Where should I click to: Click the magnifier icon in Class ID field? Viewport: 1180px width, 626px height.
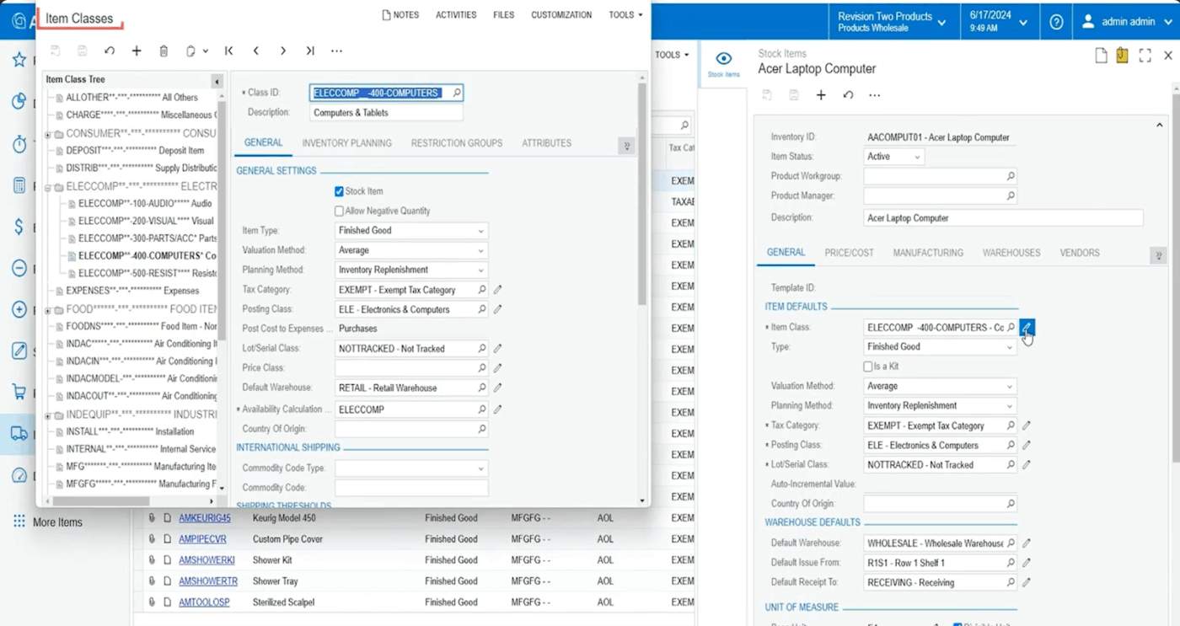pyautogui.click(x=456, y=93)
